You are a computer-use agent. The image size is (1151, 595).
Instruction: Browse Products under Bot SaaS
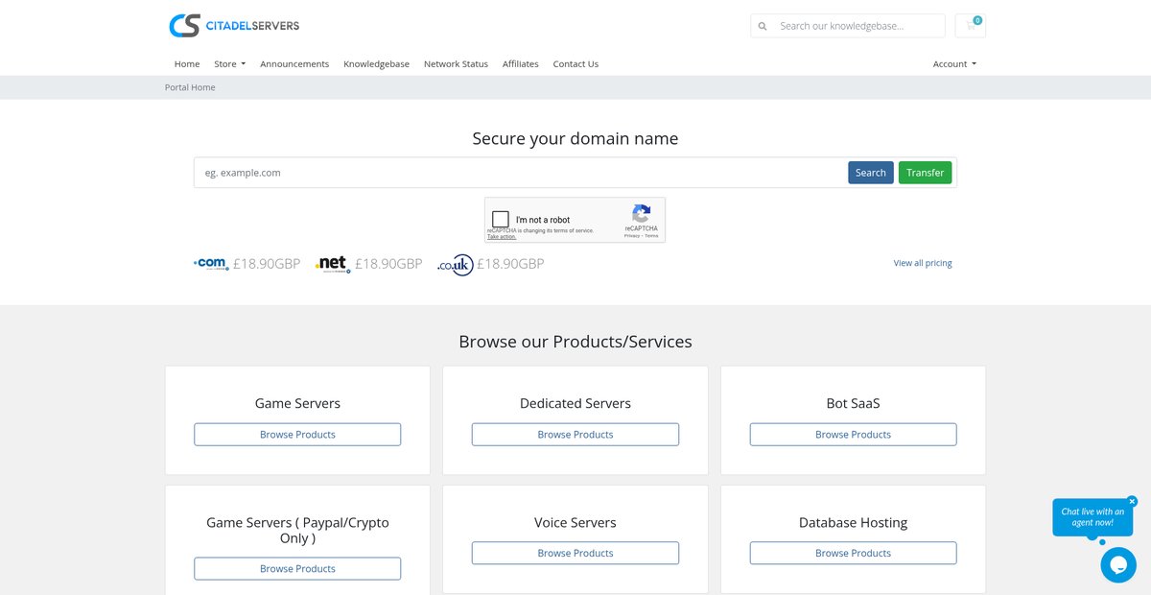coord(854,435)
